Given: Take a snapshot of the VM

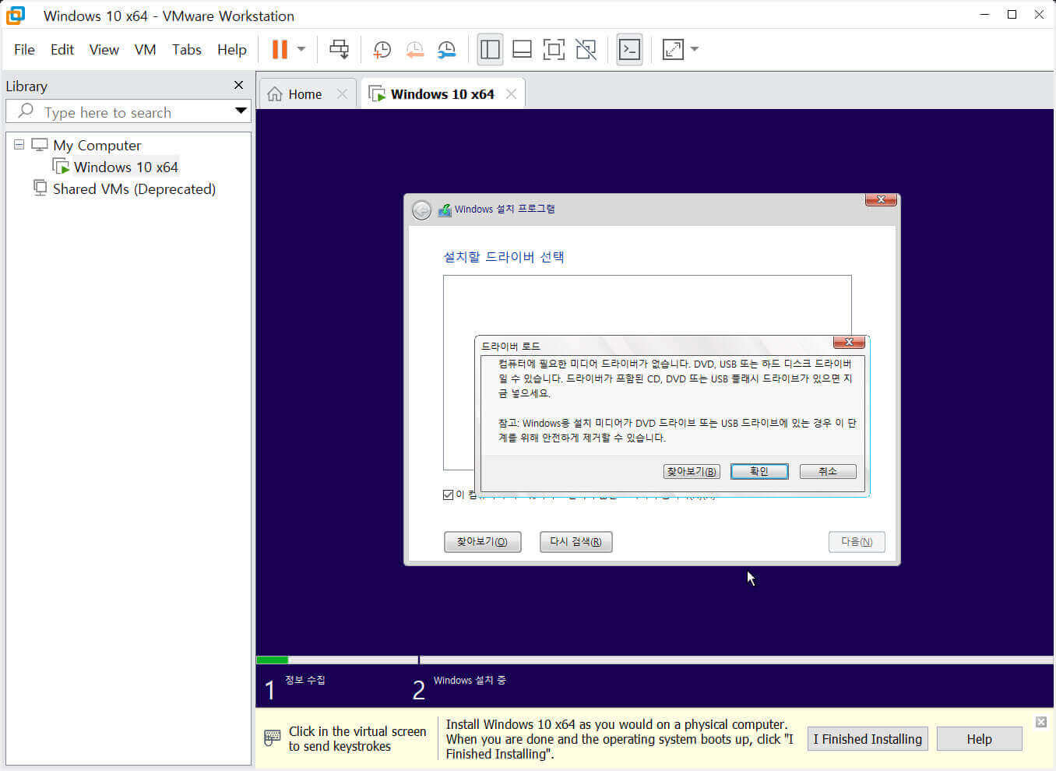Looking at the screenshot, I should pos(382,50).
